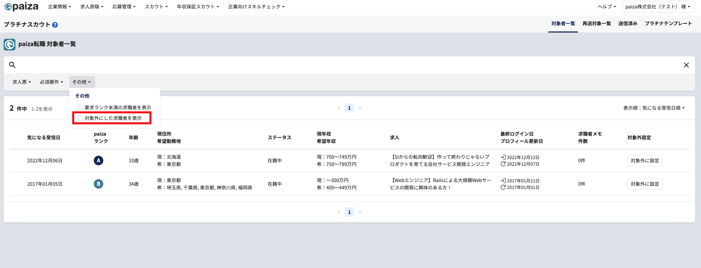The width and height of the screenshot is (701, 268).
Task: Click the A rank badge
Action: (99, 161)
